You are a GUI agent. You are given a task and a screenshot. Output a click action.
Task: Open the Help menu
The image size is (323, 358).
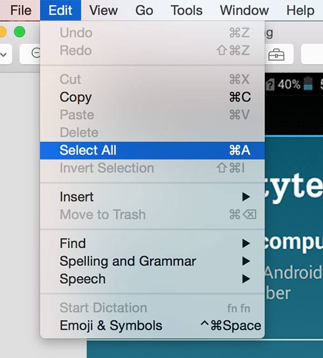click(x=300, y=11)
